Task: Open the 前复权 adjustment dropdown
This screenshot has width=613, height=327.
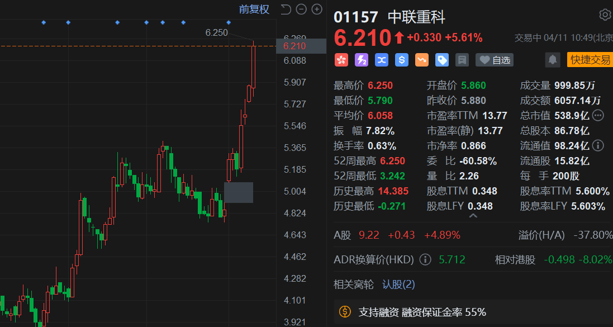Action: (254, 9)
